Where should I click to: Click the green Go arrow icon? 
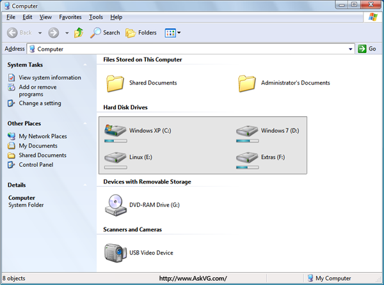coord(362,49)
